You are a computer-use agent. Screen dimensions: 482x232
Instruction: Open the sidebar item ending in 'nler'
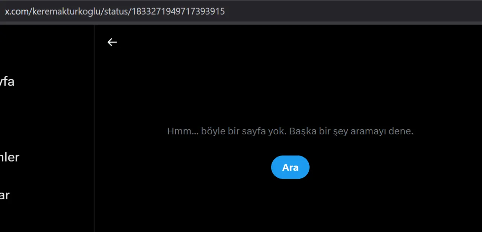[9, 157]
